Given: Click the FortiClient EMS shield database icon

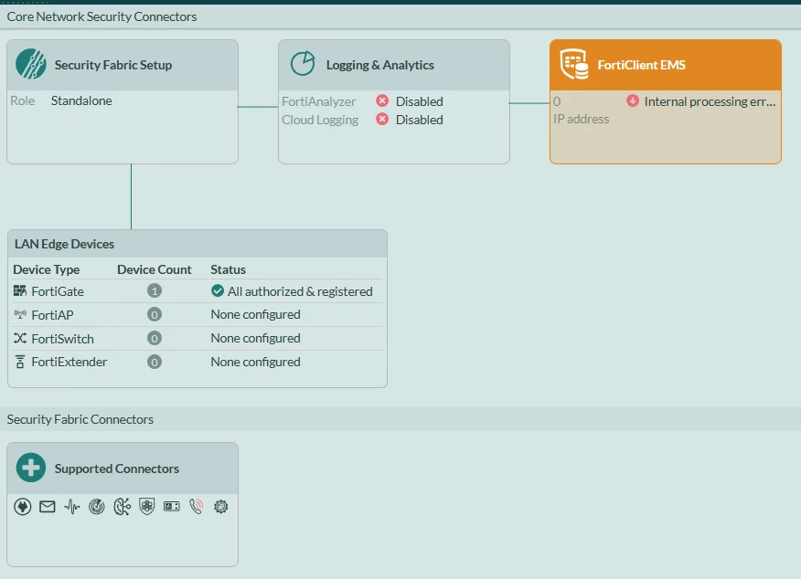Looking at the screenshot, I should 573,64.
